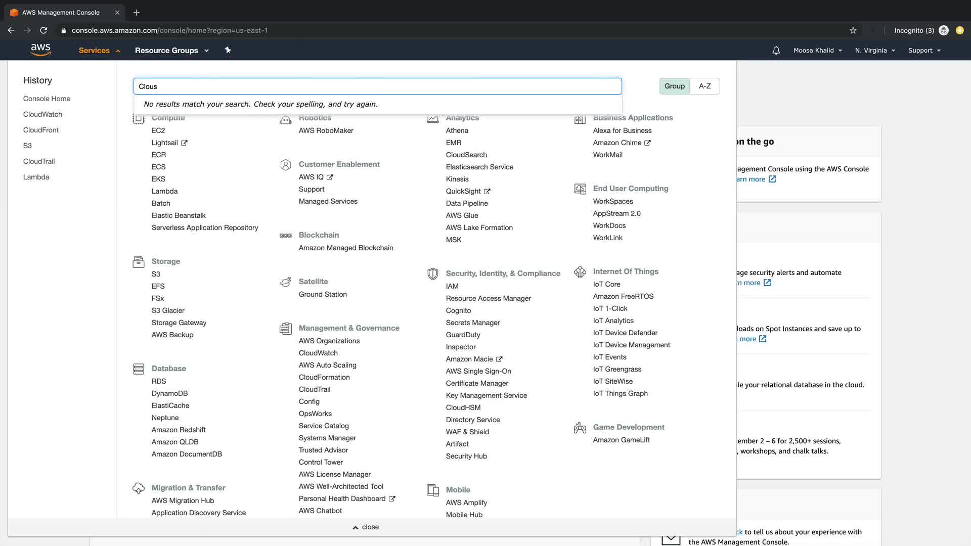971x546 pixels.
Task: Open the Moosa Khalid account menu
Action: click(817, 51)
